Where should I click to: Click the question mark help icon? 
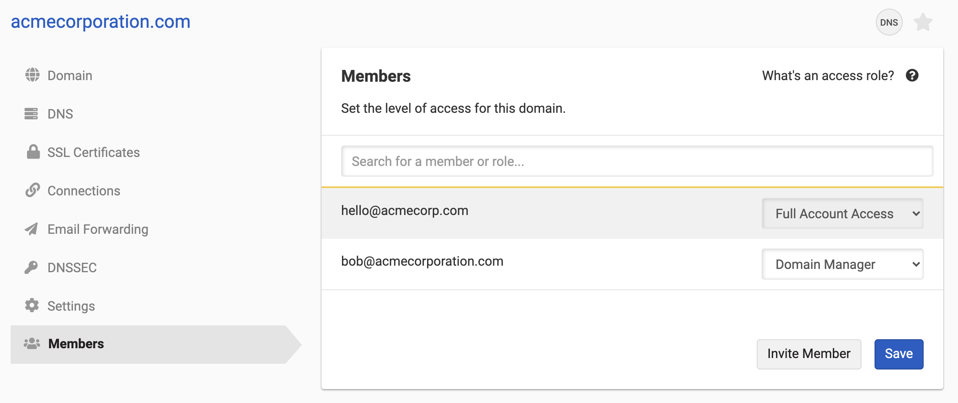912,76
